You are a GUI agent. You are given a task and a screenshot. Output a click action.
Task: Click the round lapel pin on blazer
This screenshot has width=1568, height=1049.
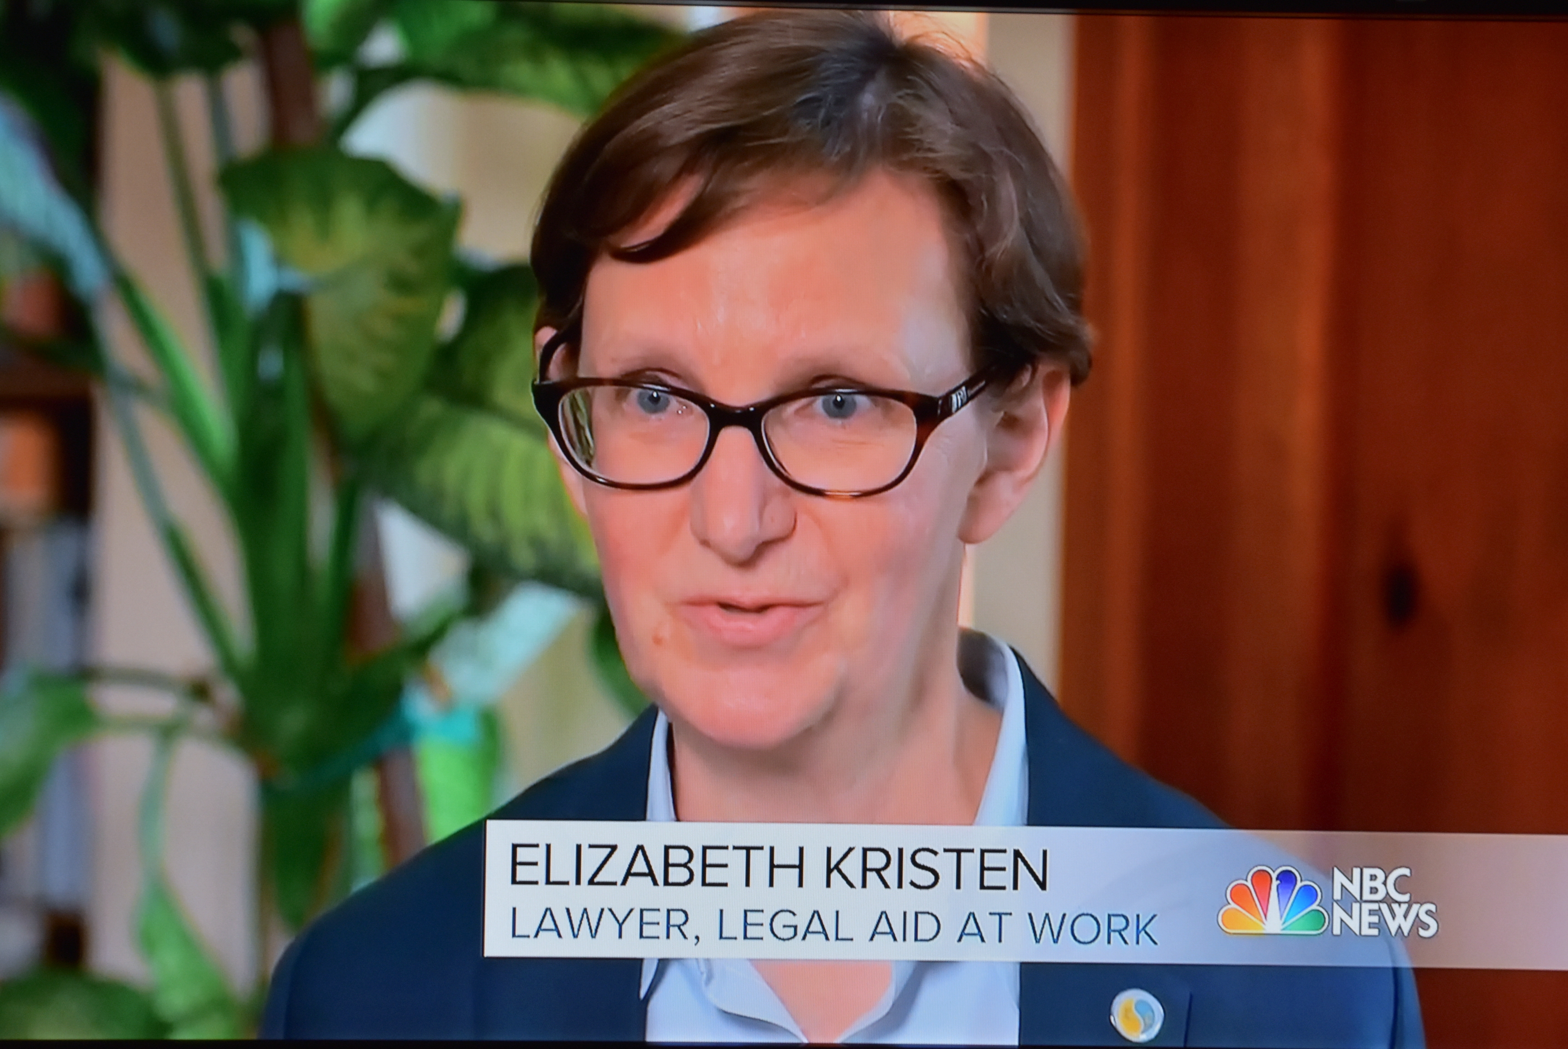click(x=1137, y=1015)
